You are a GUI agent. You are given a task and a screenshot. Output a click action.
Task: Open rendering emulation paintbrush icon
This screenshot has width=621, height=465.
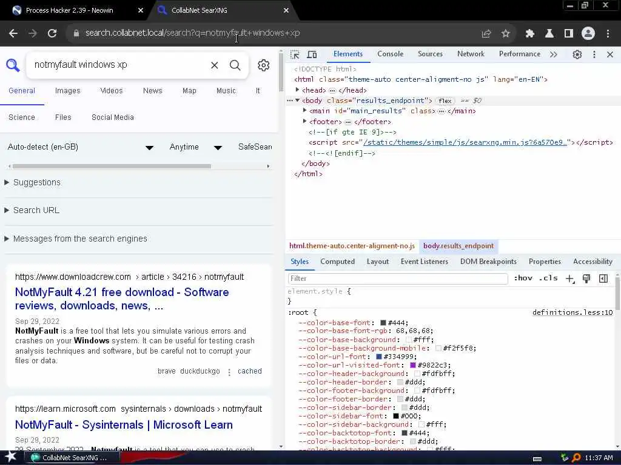pos(586,279)
